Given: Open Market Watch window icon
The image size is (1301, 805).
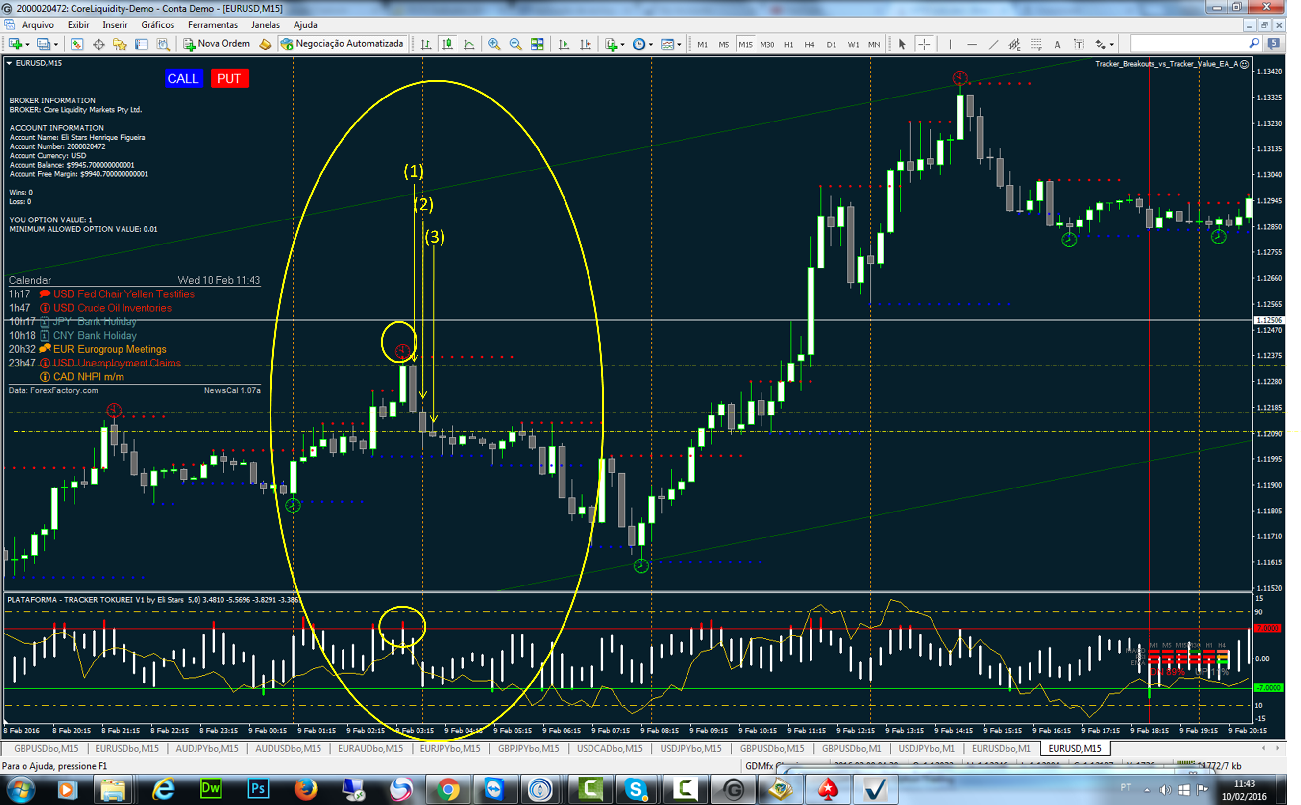Looking at the screenshot, I should [76, 44].
